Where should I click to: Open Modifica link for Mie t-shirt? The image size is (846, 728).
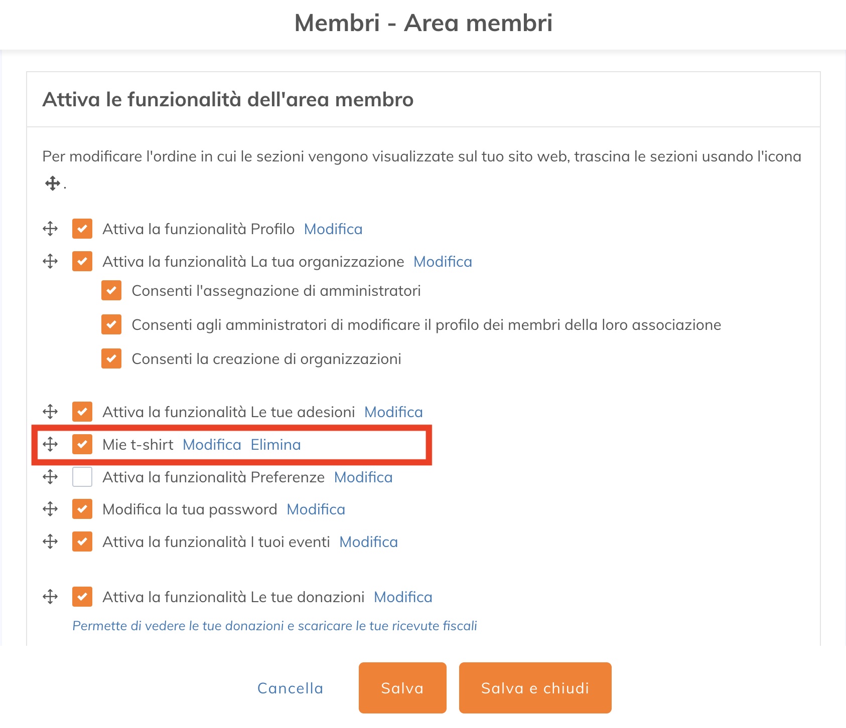pos(212,445)
